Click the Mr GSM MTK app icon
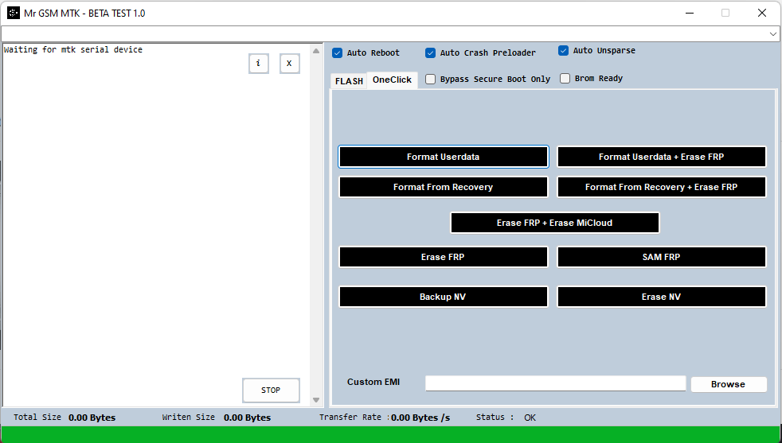This screenshot has height=443, width=782. (13, 13)
